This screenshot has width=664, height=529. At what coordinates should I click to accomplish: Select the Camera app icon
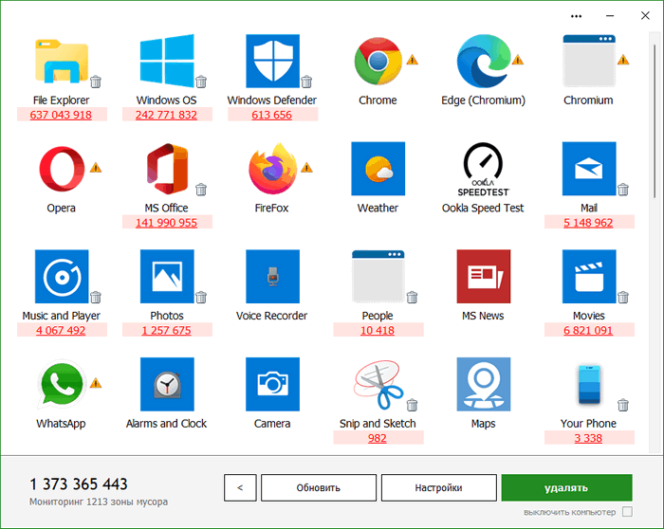(x=273, y=384)
